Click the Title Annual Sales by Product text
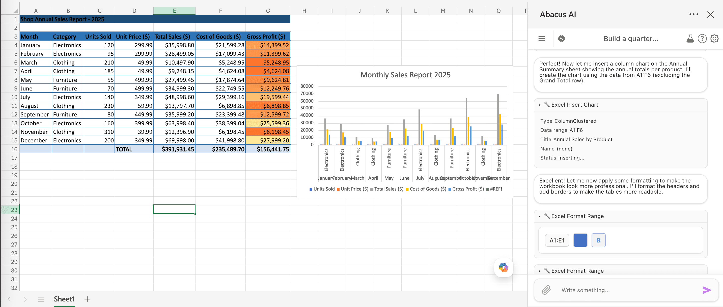Viewport: 723px width, 307px height. (x=576, y=140)
